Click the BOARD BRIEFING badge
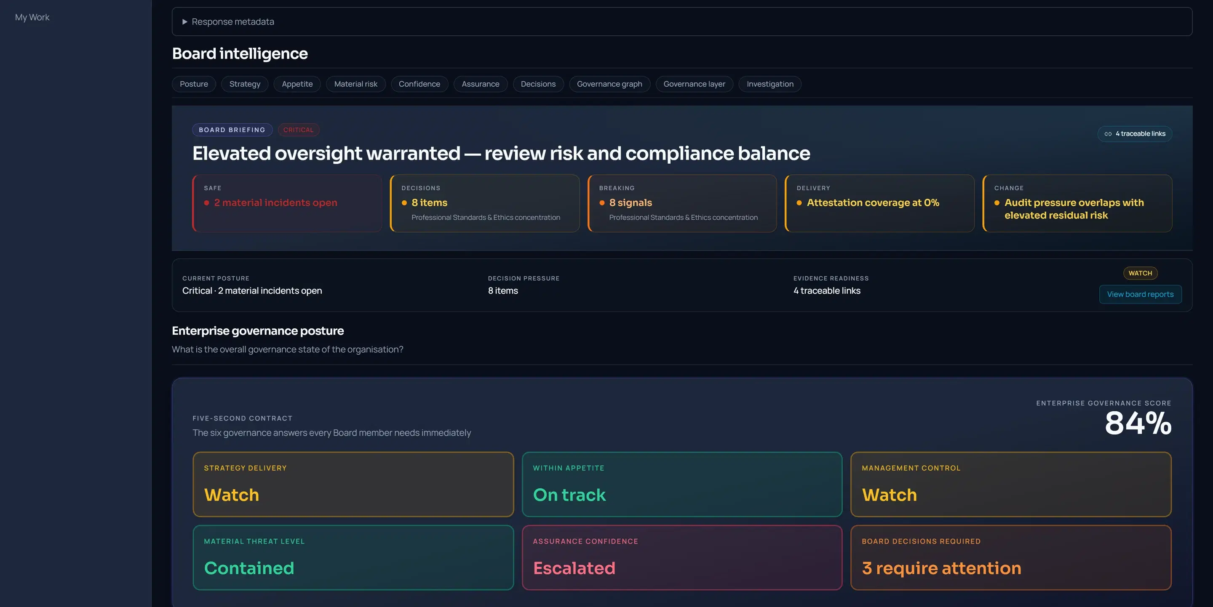This screenshot has height=607, width=1213. point(232,130)
